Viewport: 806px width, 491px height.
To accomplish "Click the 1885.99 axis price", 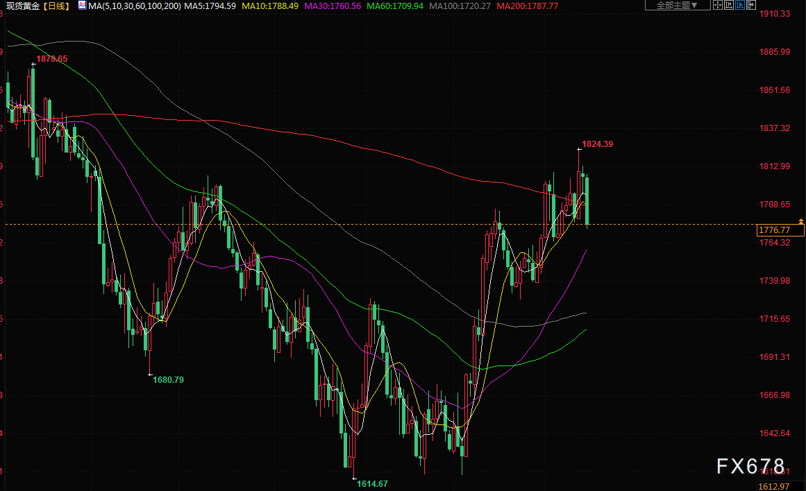I will (x=775, y=52).
